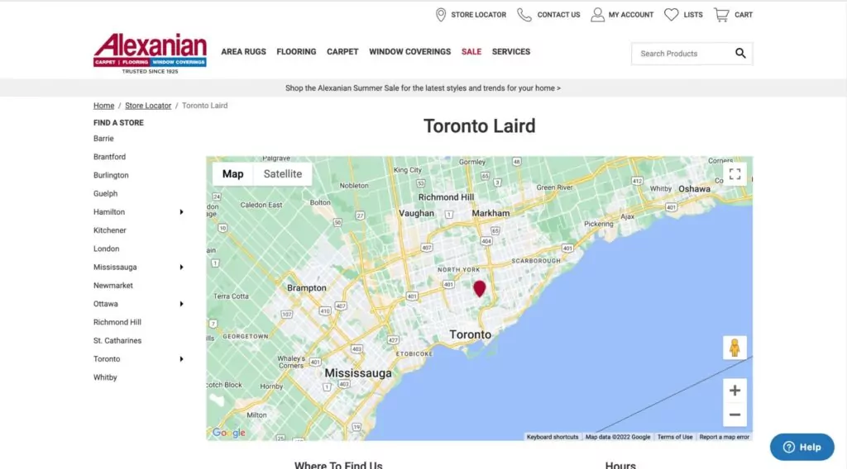Click 'Toronto Laird' page heading
This screenshot has width=847, height=469.
pyautogui.click(x=479, y=126)
